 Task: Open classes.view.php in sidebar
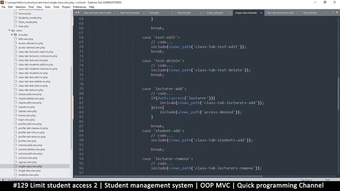(27, 111)
